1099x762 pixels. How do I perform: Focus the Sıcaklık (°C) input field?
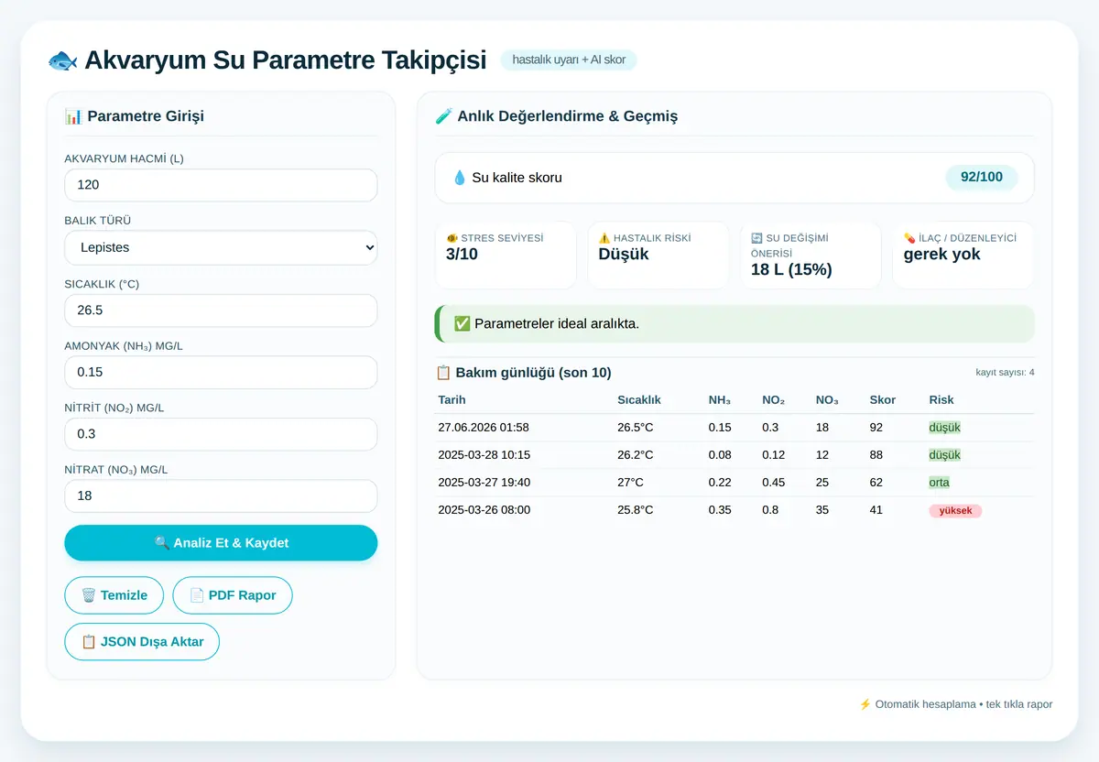221,310
